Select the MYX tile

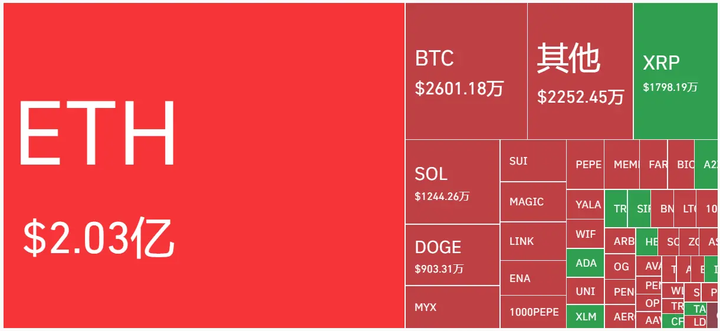pos(452,307)
